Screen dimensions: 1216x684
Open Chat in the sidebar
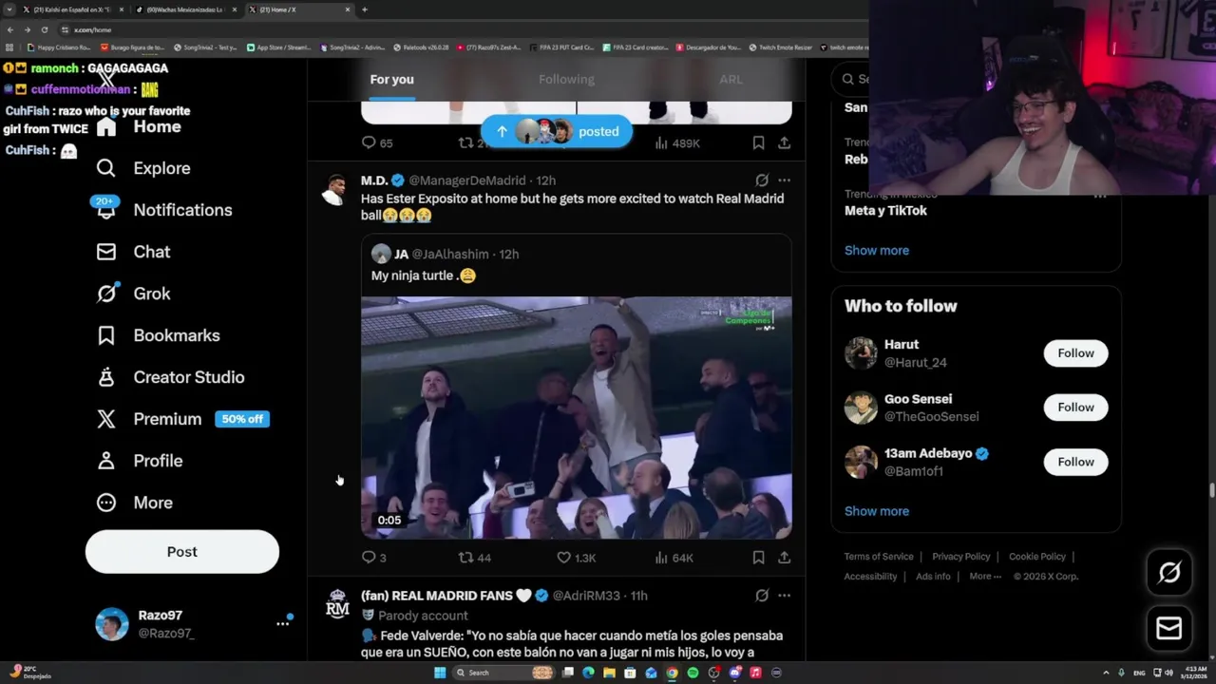click(133, 252)
